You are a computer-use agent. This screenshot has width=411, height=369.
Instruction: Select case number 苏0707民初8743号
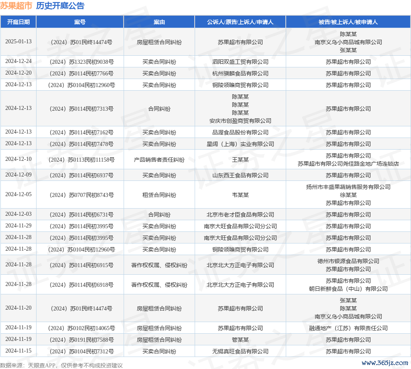pos(81,195)
